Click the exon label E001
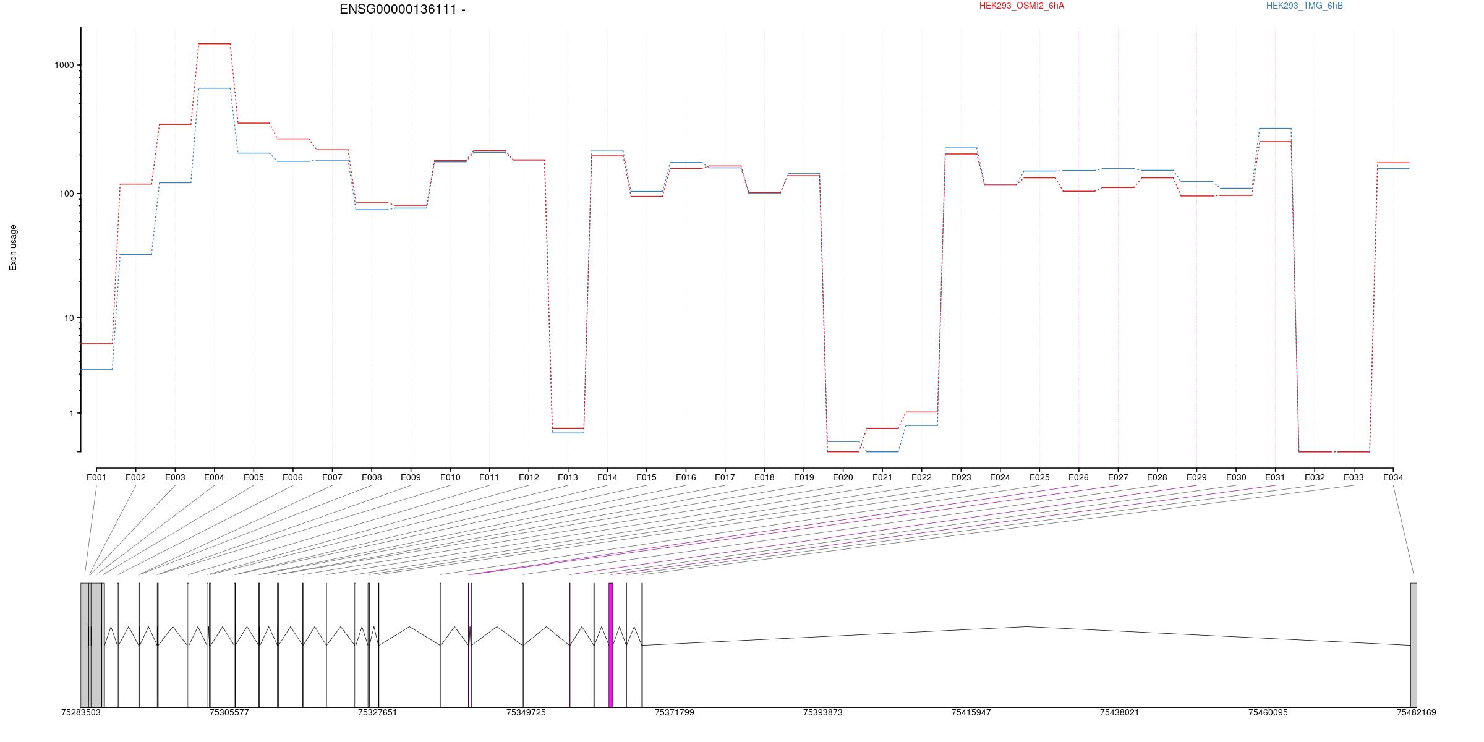The height and width of the screenshot is (742, 1484). 96,477
